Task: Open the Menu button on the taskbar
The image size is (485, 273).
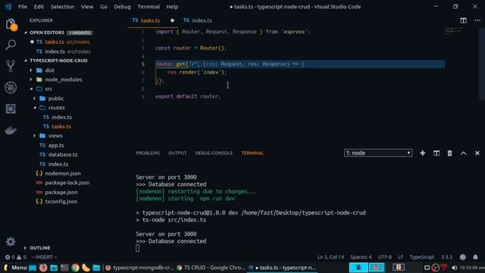Action: [x=15, y=268]
